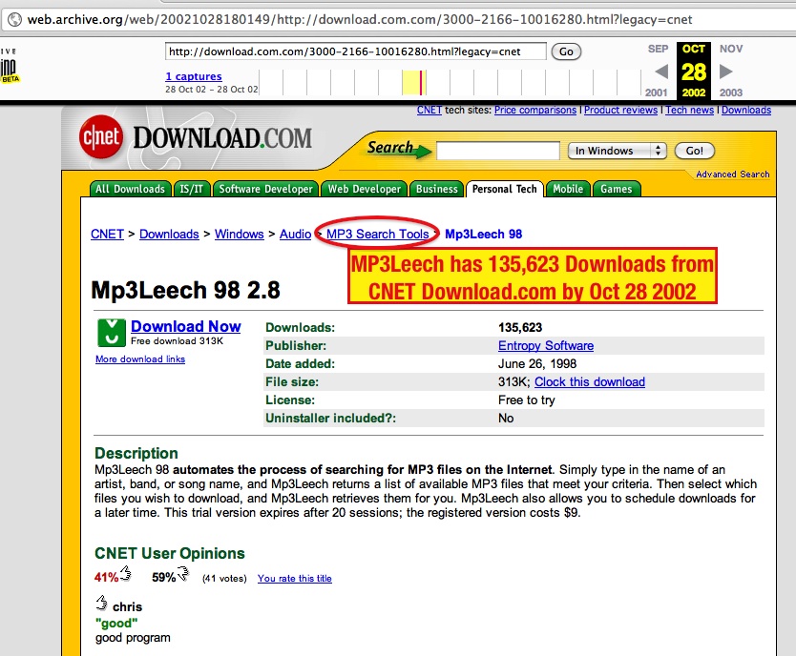Open the All Downloads tab

(130, 189)
